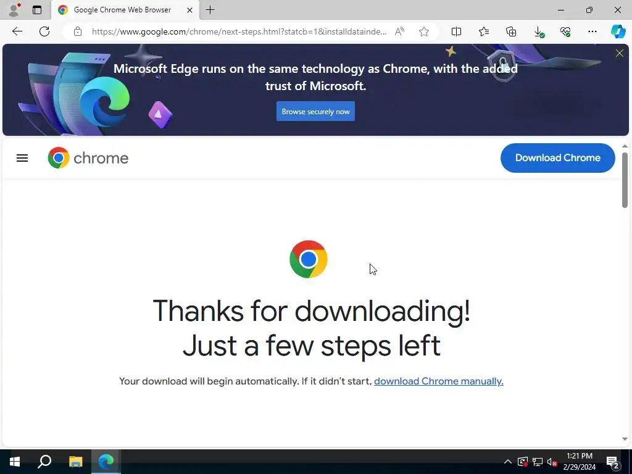The height and width of the screenshot is (474, 632).
Task: Open Settings and more menu
Action: 592,31
